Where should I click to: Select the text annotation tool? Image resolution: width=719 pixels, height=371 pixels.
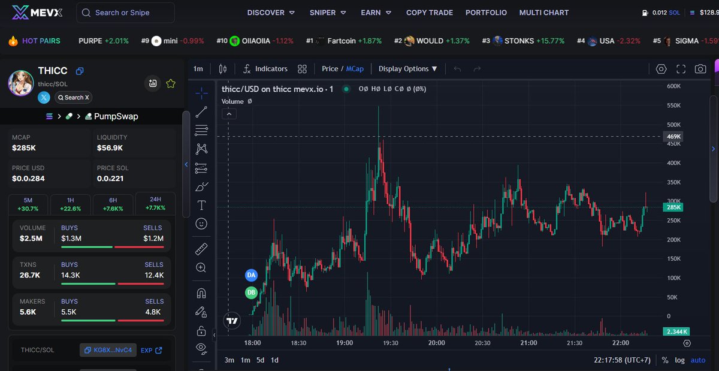coord(201,205)
